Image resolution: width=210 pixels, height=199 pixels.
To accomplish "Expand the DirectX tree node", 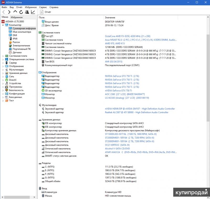I will pos(3,80).
